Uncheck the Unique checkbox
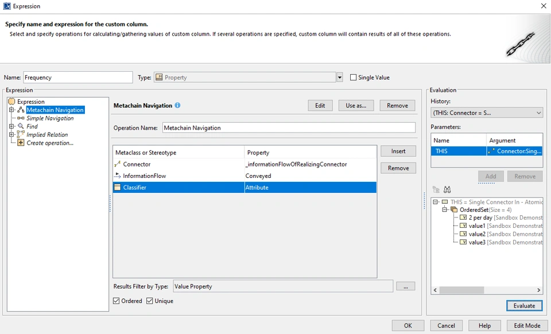This screenshot has width=551, height=334. [150, 301]
